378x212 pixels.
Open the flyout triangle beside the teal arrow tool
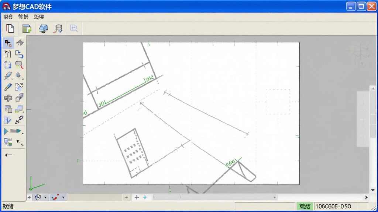click(x=23, y=133)
